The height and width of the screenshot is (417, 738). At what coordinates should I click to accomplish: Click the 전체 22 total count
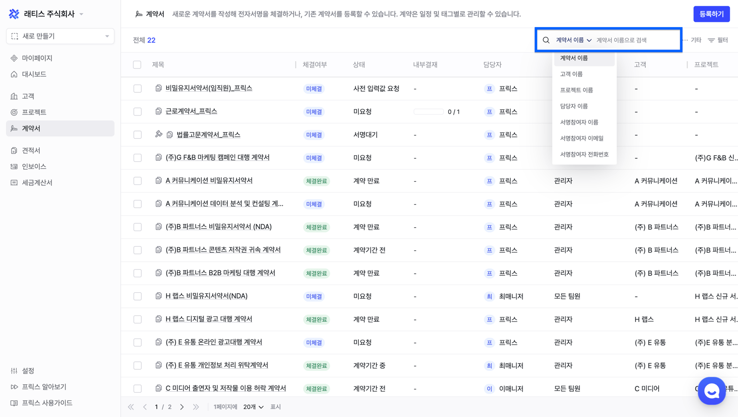click(x=144, y=40)
